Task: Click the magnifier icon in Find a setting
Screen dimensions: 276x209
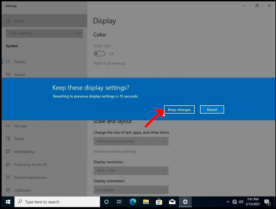Action: (x=79, y=33)
